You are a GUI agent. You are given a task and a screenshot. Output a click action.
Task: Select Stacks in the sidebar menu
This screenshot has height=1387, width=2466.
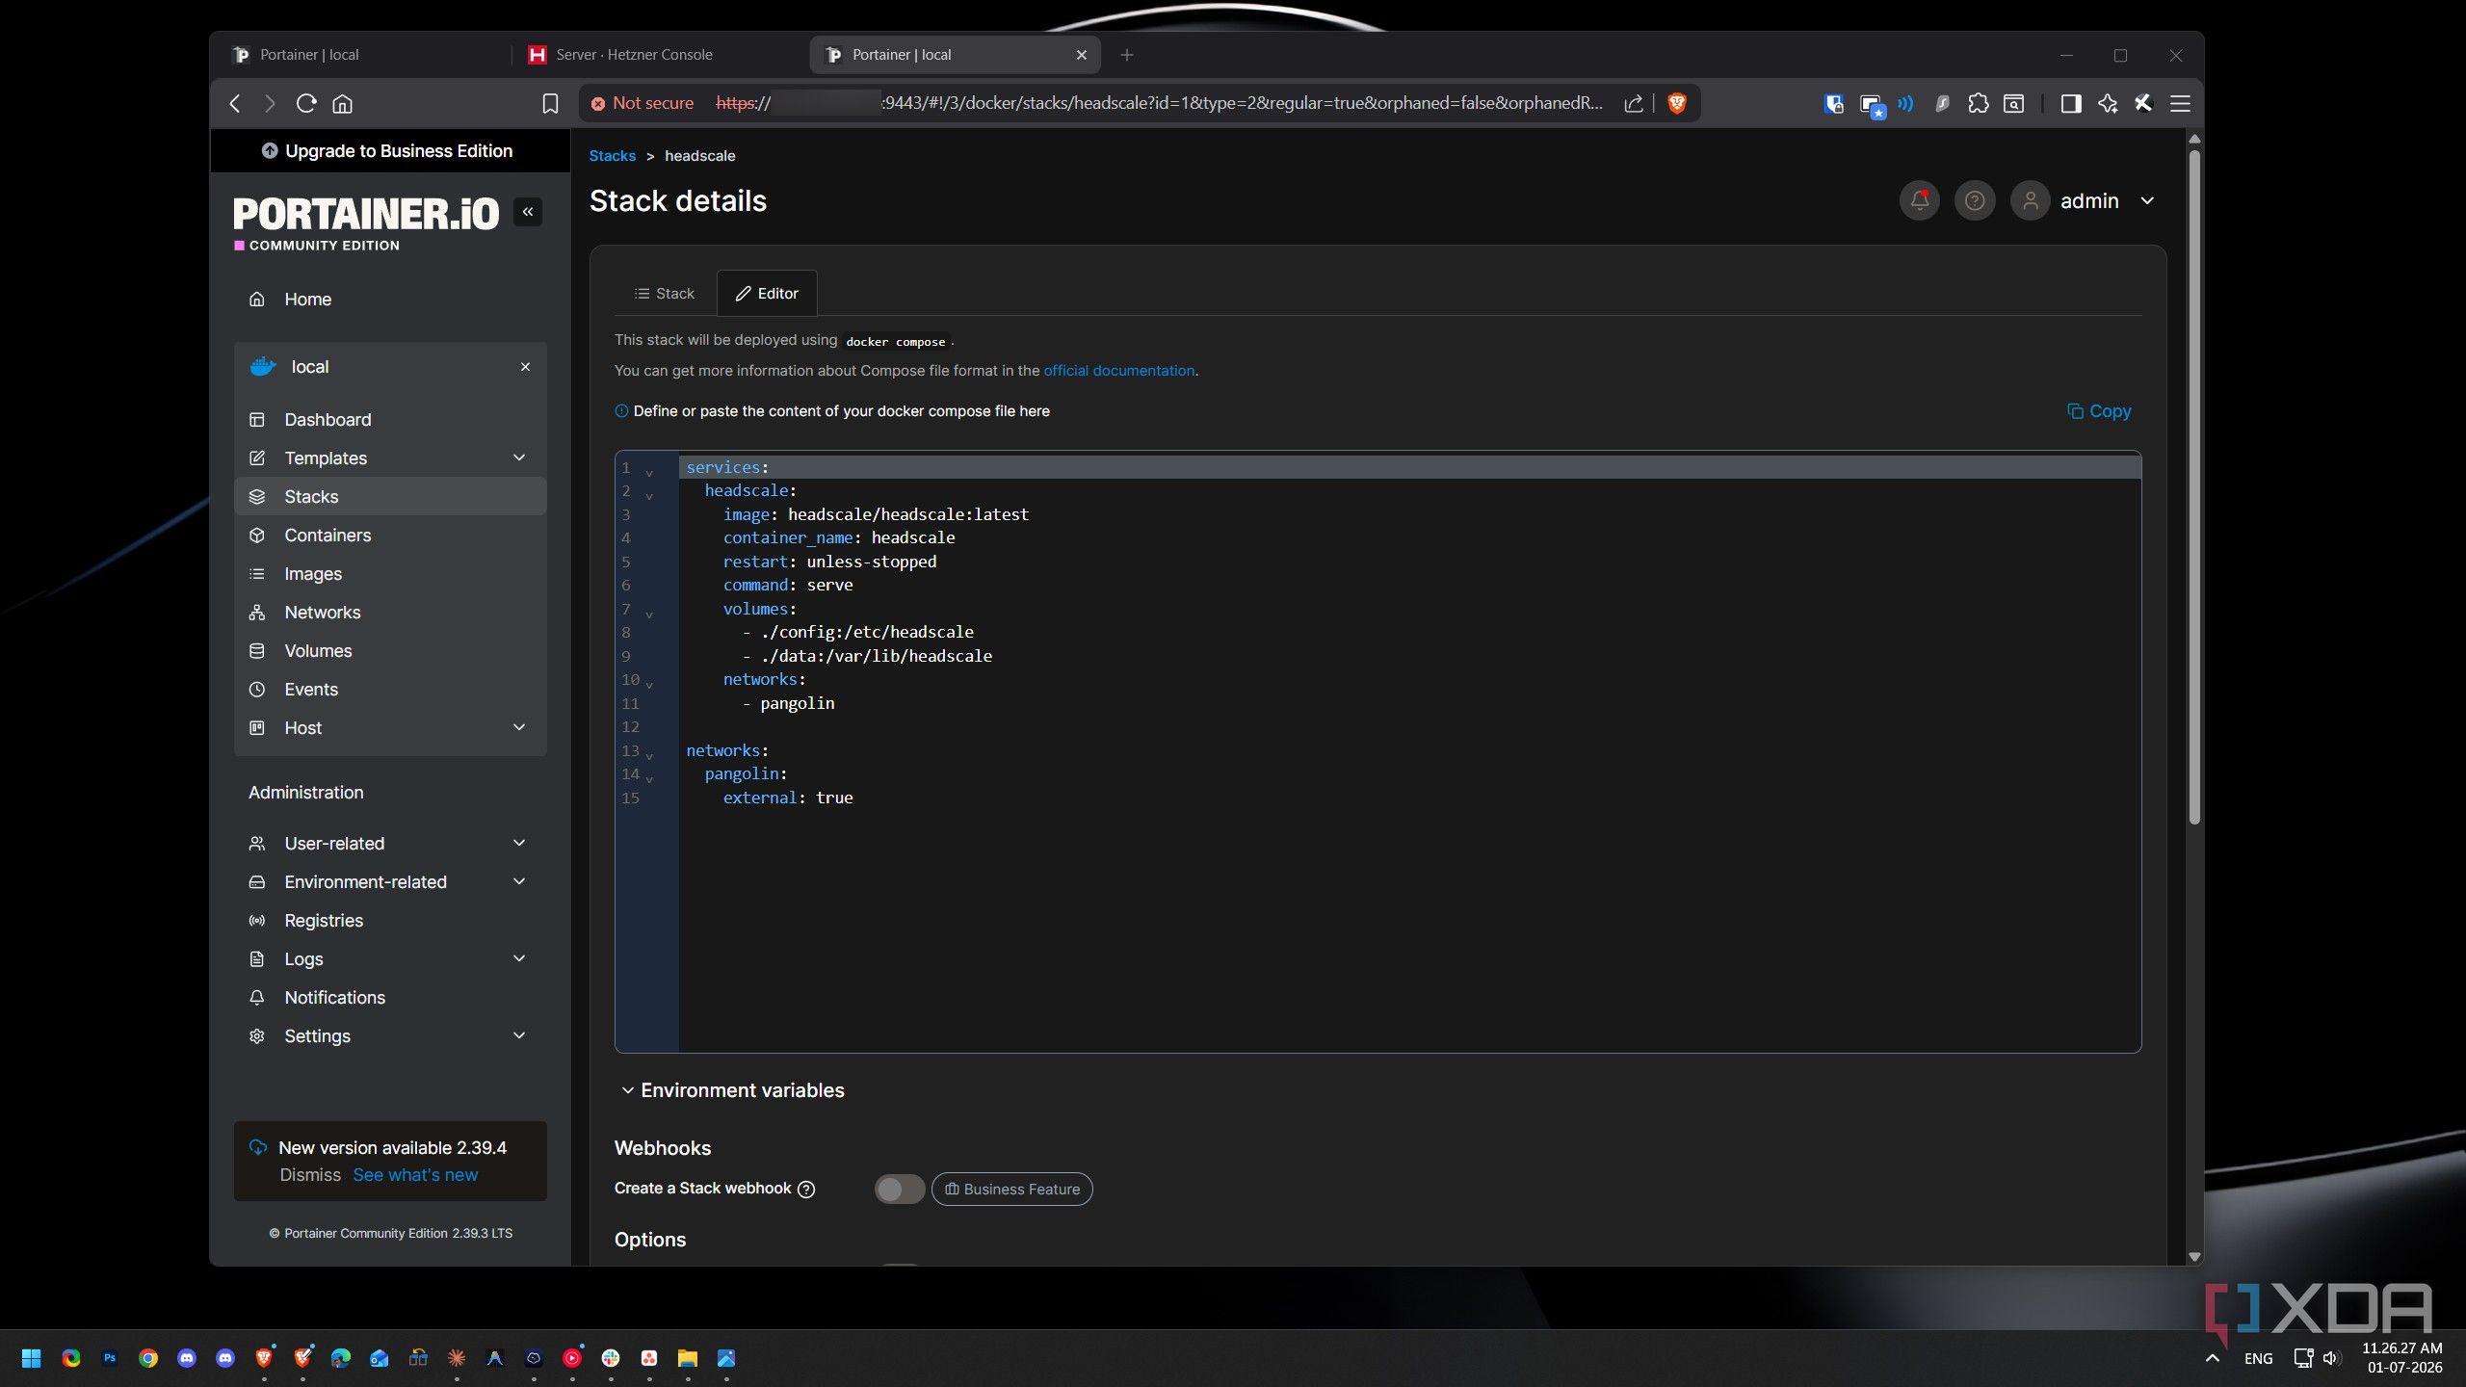click(390, 496)
